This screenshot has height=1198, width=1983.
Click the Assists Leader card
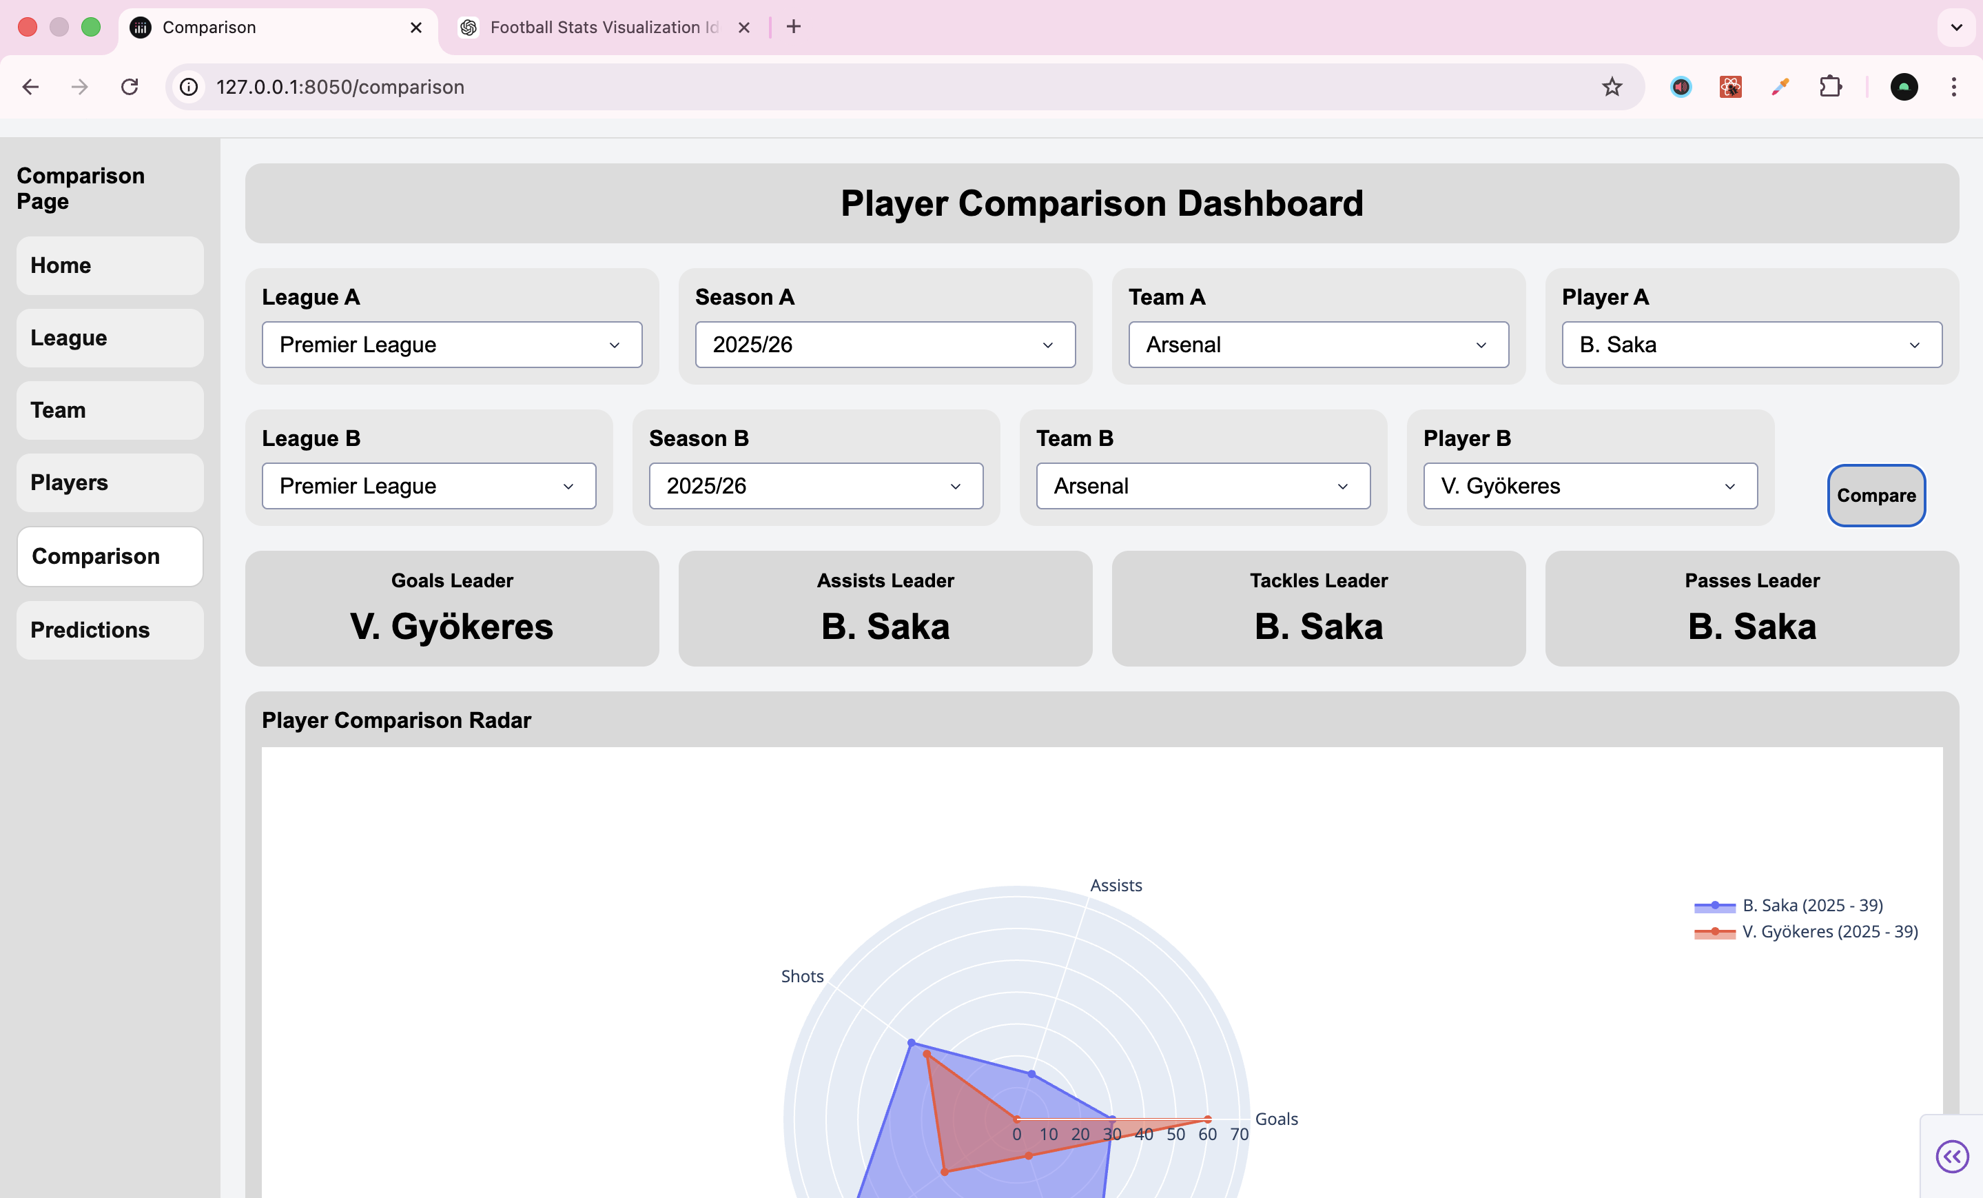[x=885, y=609]
